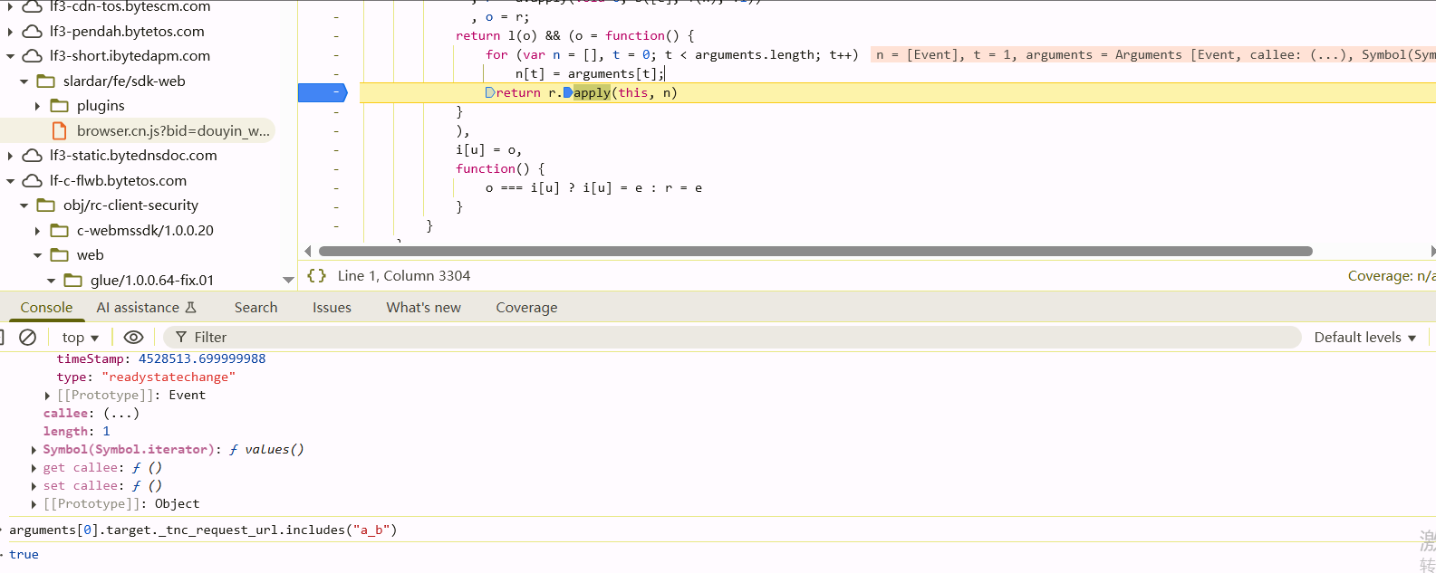Open the What's new tab

tap(423, 308)
